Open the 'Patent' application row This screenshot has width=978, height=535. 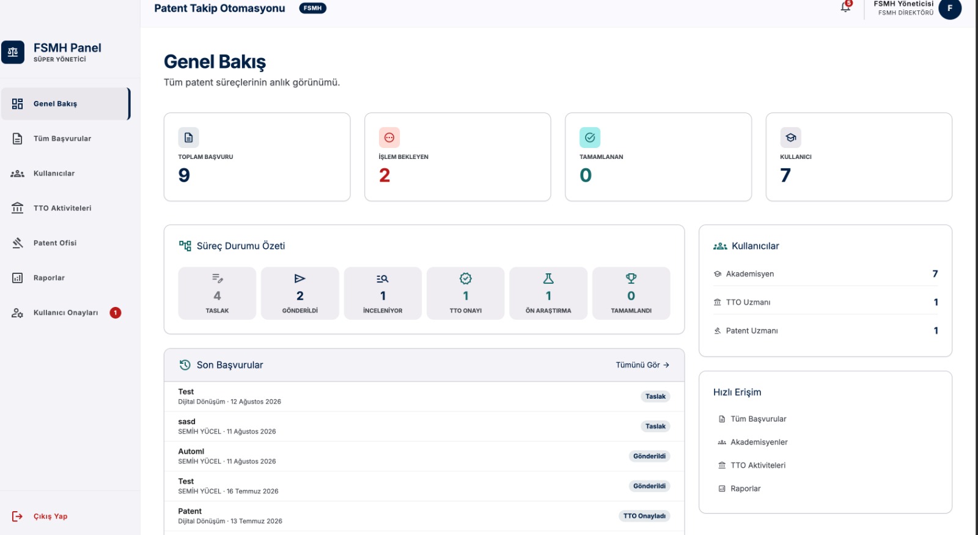424,516
